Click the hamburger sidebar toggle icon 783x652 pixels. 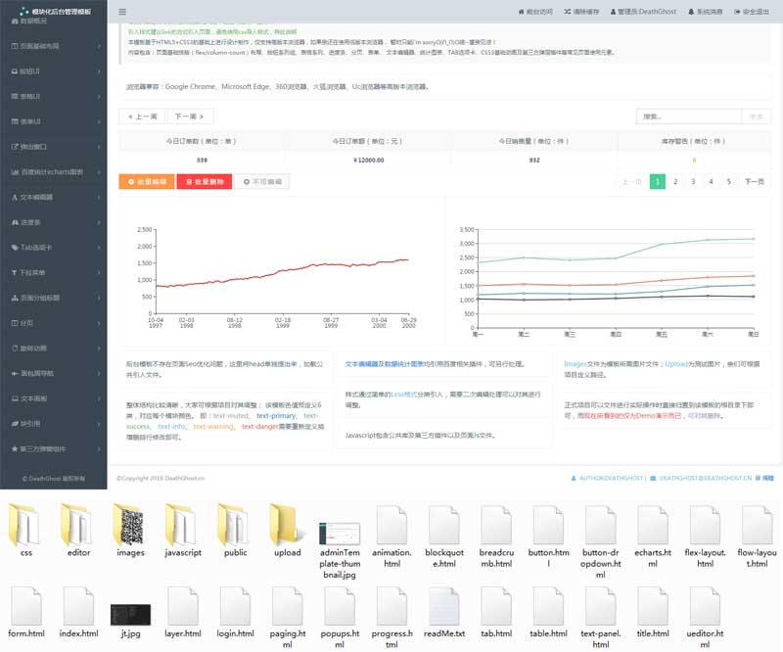coord(122,12)
